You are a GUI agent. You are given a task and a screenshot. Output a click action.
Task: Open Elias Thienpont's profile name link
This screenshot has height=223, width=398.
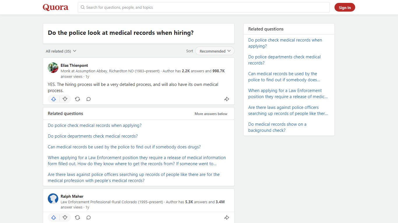74,65
